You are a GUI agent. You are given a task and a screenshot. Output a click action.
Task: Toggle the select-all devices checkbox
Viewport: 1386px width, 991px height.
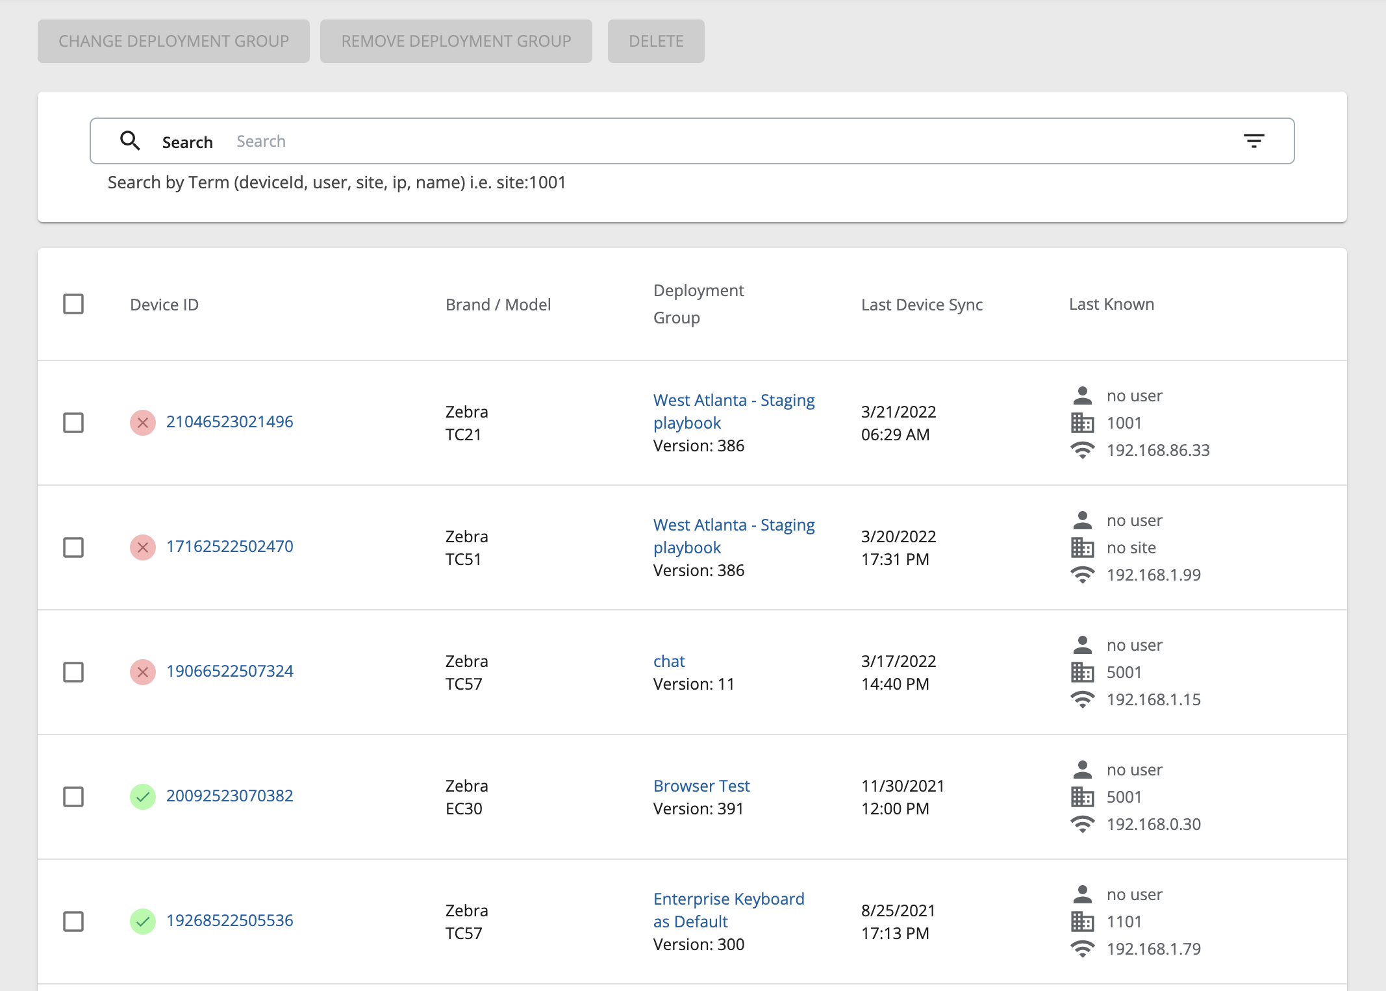tap(73, 304)
